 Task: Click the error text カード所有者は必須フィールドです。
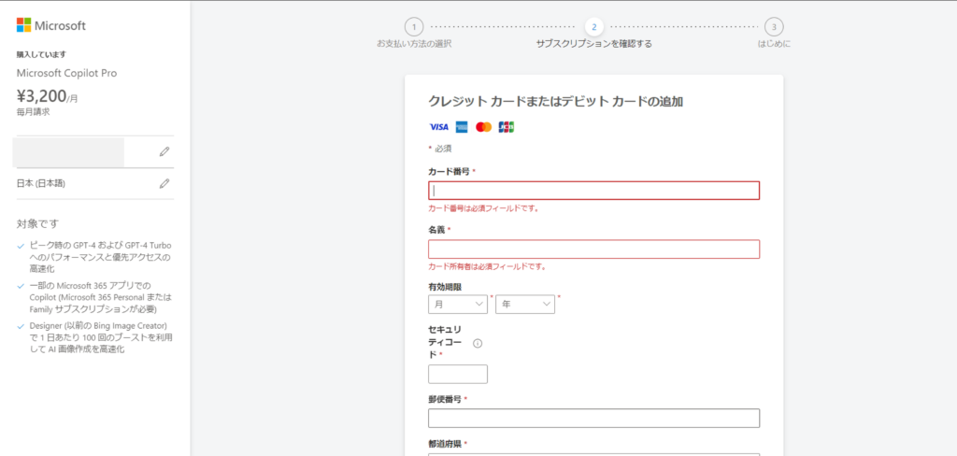(487, 266)
